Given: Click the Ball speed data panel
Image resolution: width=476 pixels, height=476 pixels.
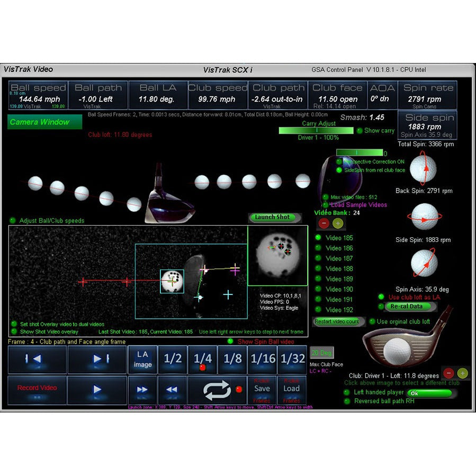Looking at the screenshot, I should [x=38, y=95].
